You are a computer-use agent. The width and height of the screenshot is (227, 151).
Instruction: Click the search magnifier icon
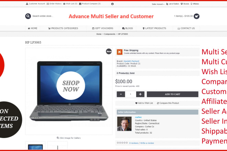(28, 16)
